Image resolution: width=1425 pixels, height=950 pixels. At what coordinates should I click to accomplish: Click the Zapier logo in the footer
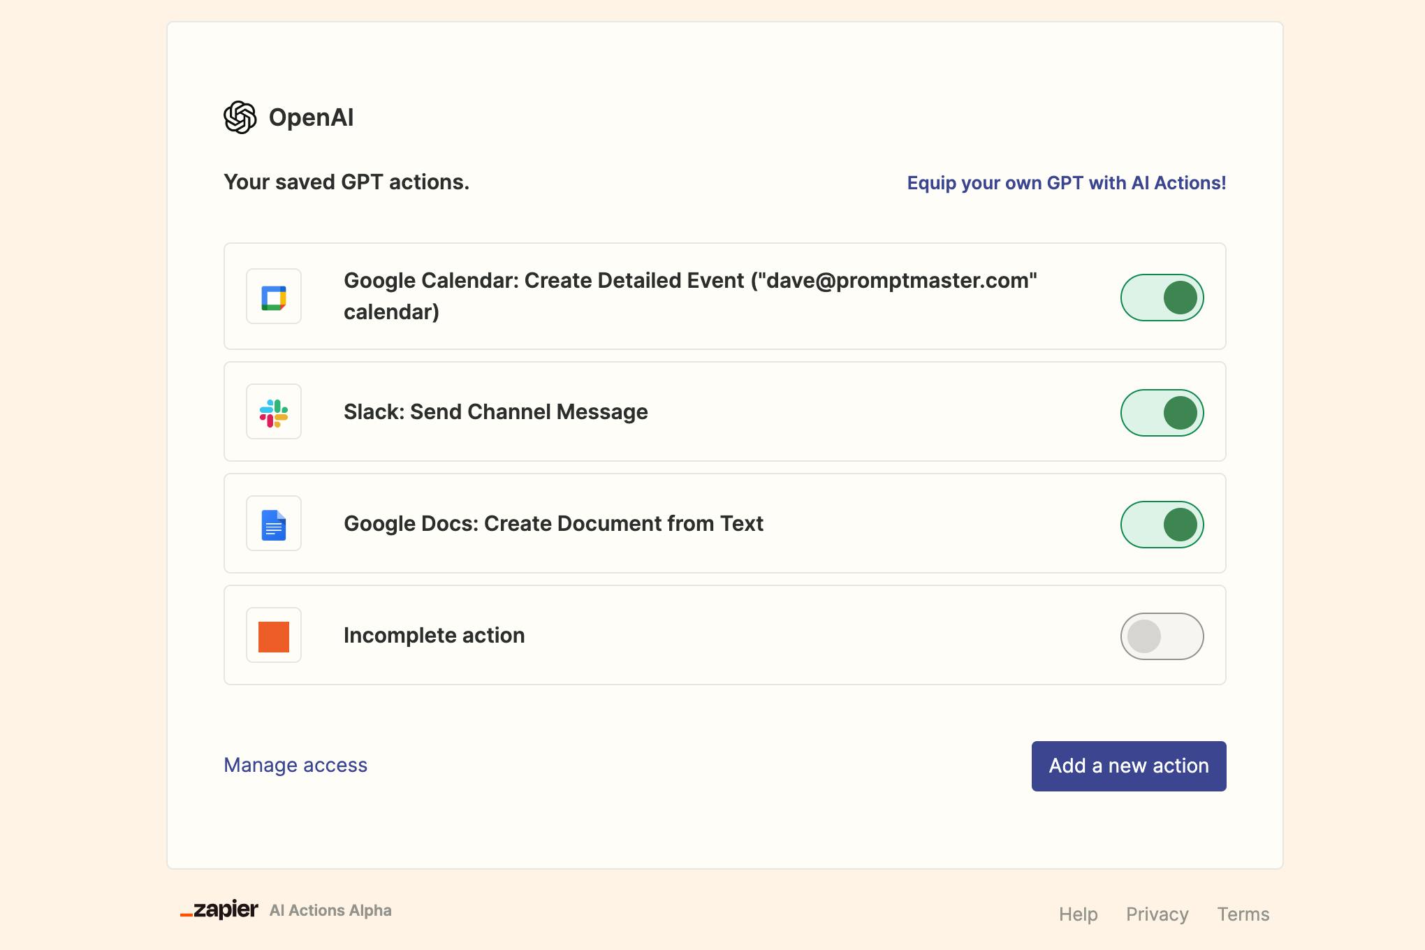[219, 909]
